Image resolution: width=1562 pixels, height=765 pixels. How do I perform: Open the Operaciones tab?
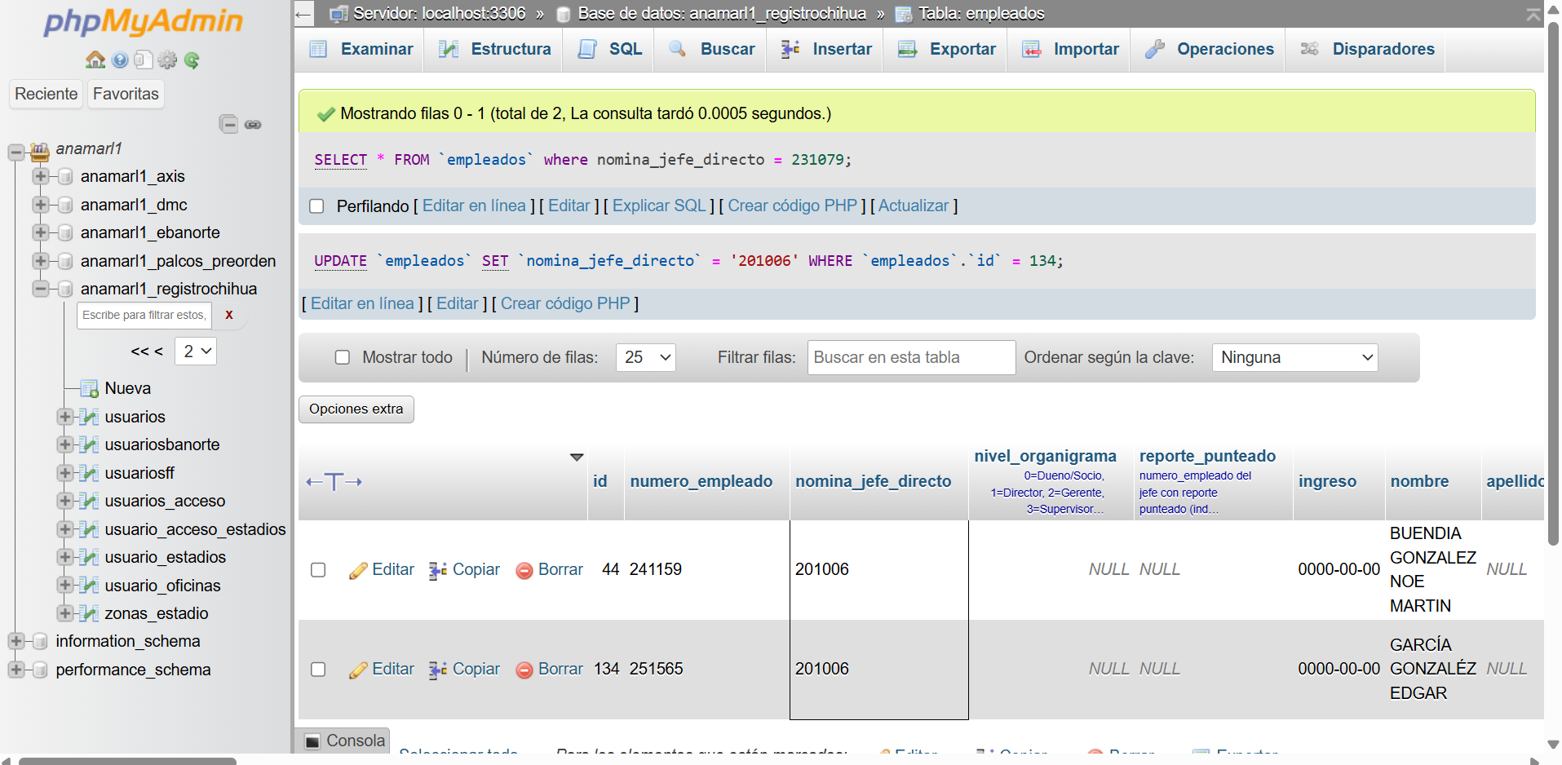pyautogui.click(x=1210, y=49)
